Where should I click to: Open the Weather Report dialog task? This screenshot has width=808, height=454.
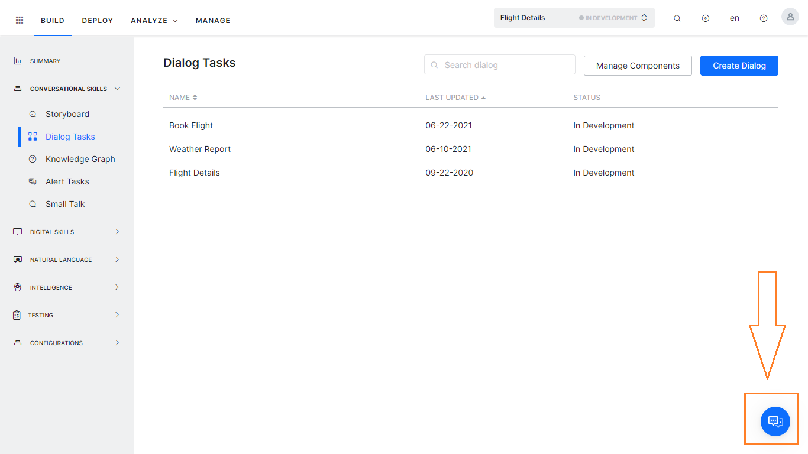pos(200,149)
